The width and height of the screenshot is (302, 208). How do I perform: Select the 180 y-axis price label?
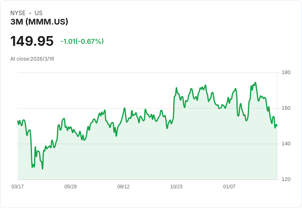click(286, 72)
